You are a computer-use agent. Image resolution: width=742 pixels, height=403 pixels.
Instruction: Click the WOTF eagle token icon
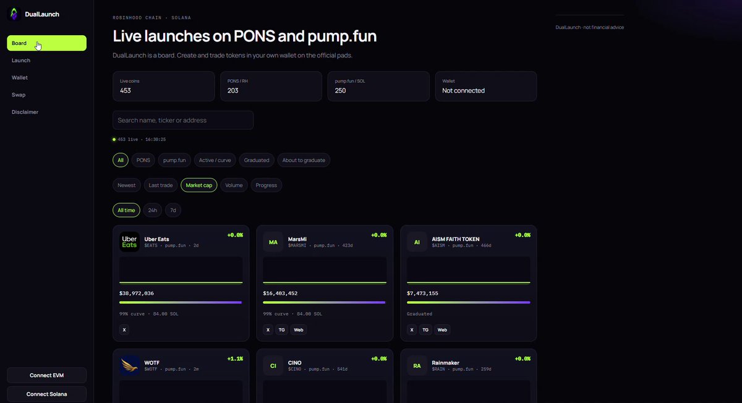coord(129,365)
